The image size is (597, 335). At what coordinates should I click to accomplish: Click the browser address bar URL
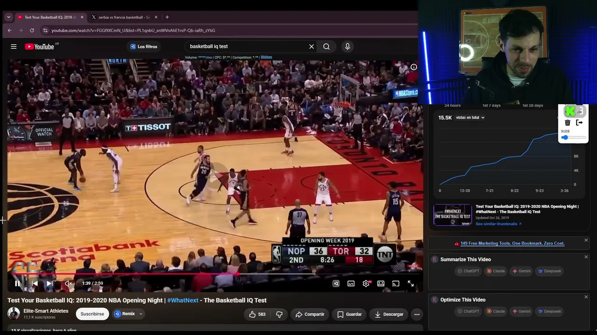click(133, 30)
